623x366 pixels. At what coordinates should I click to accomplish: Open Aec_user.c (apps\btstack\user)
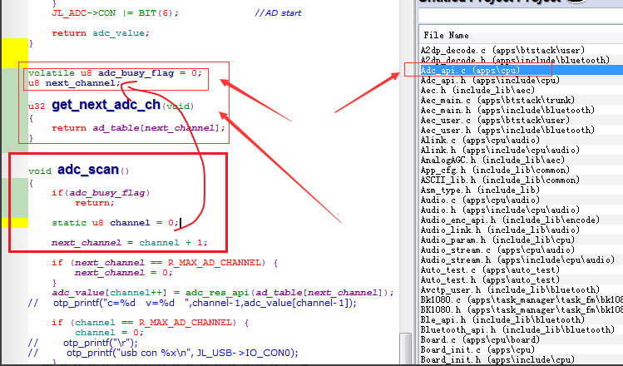495,120
